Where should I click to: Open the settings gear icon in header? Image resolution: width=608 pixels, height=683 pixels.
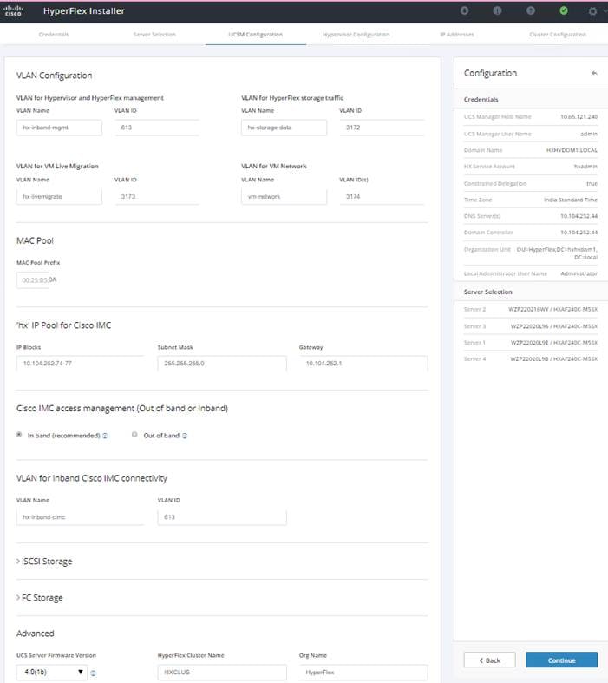(x=592, y=11)
